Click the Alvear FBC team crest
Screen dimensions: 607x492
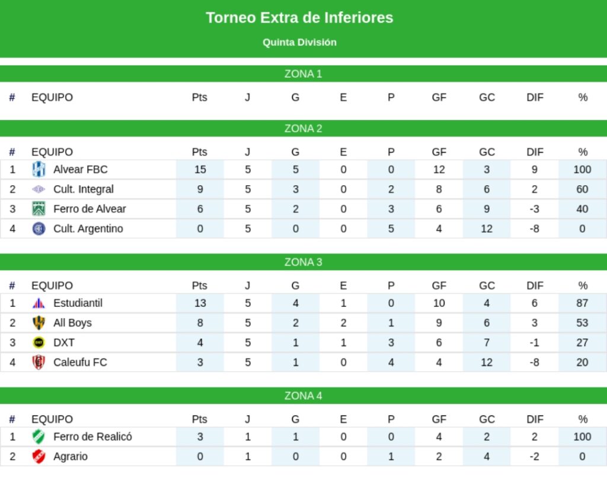[39, 169]
